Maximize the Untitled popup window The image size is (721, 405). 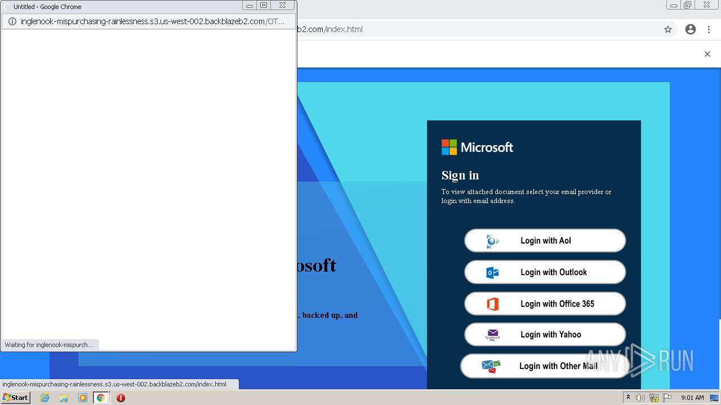point(264,5)
